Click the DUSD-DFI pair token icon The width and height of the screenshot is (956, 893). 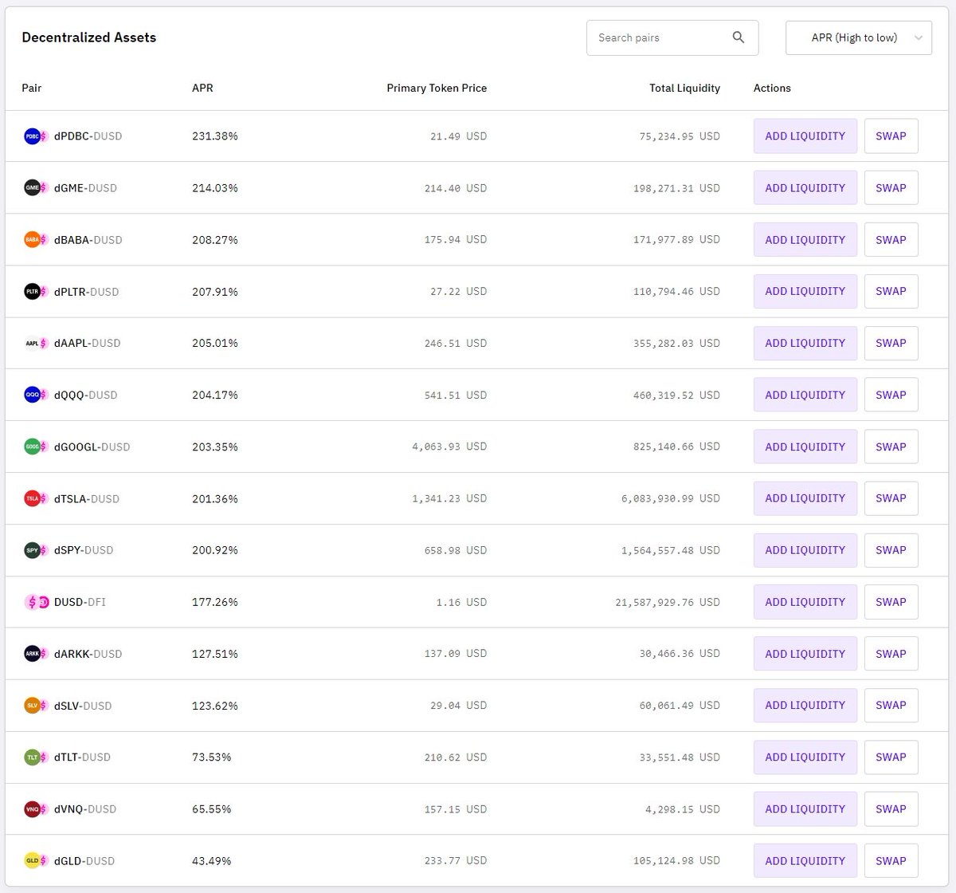(x=37, y=602)
